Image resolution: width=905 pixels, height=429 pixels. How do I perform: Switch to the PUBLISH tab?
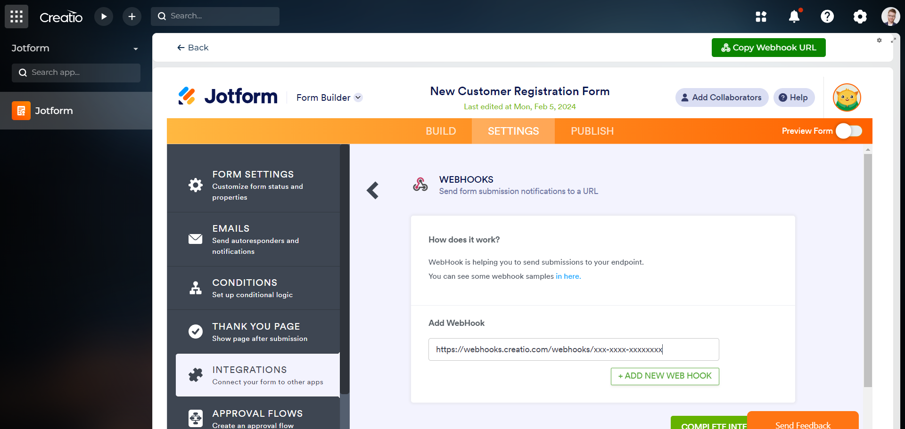592,131
